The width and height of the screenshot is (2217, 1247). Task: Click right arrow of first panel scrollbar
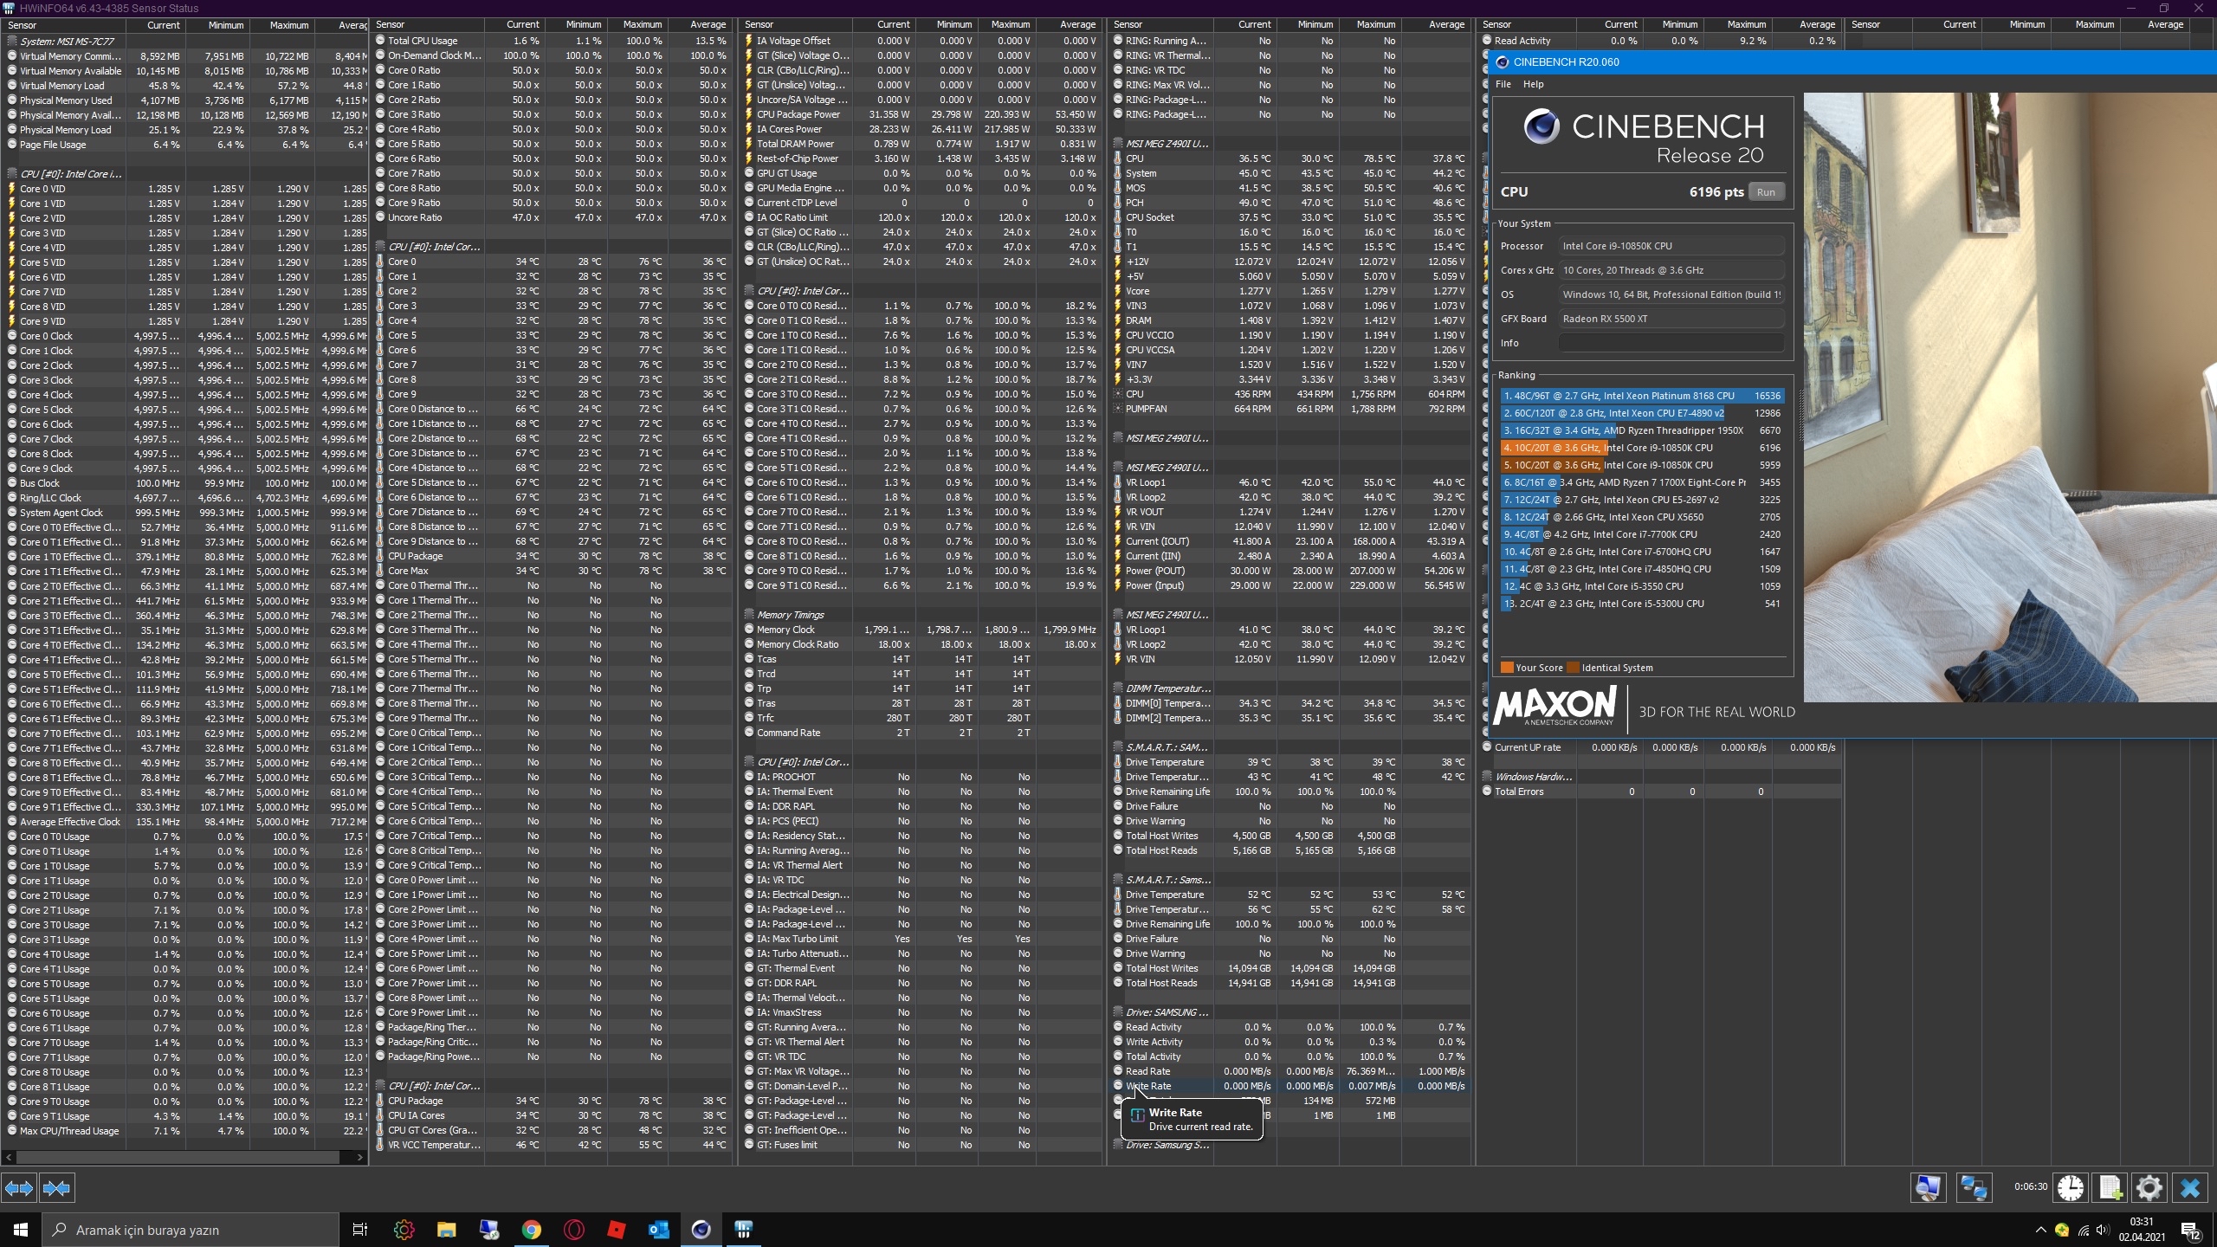click(360, 1157)
